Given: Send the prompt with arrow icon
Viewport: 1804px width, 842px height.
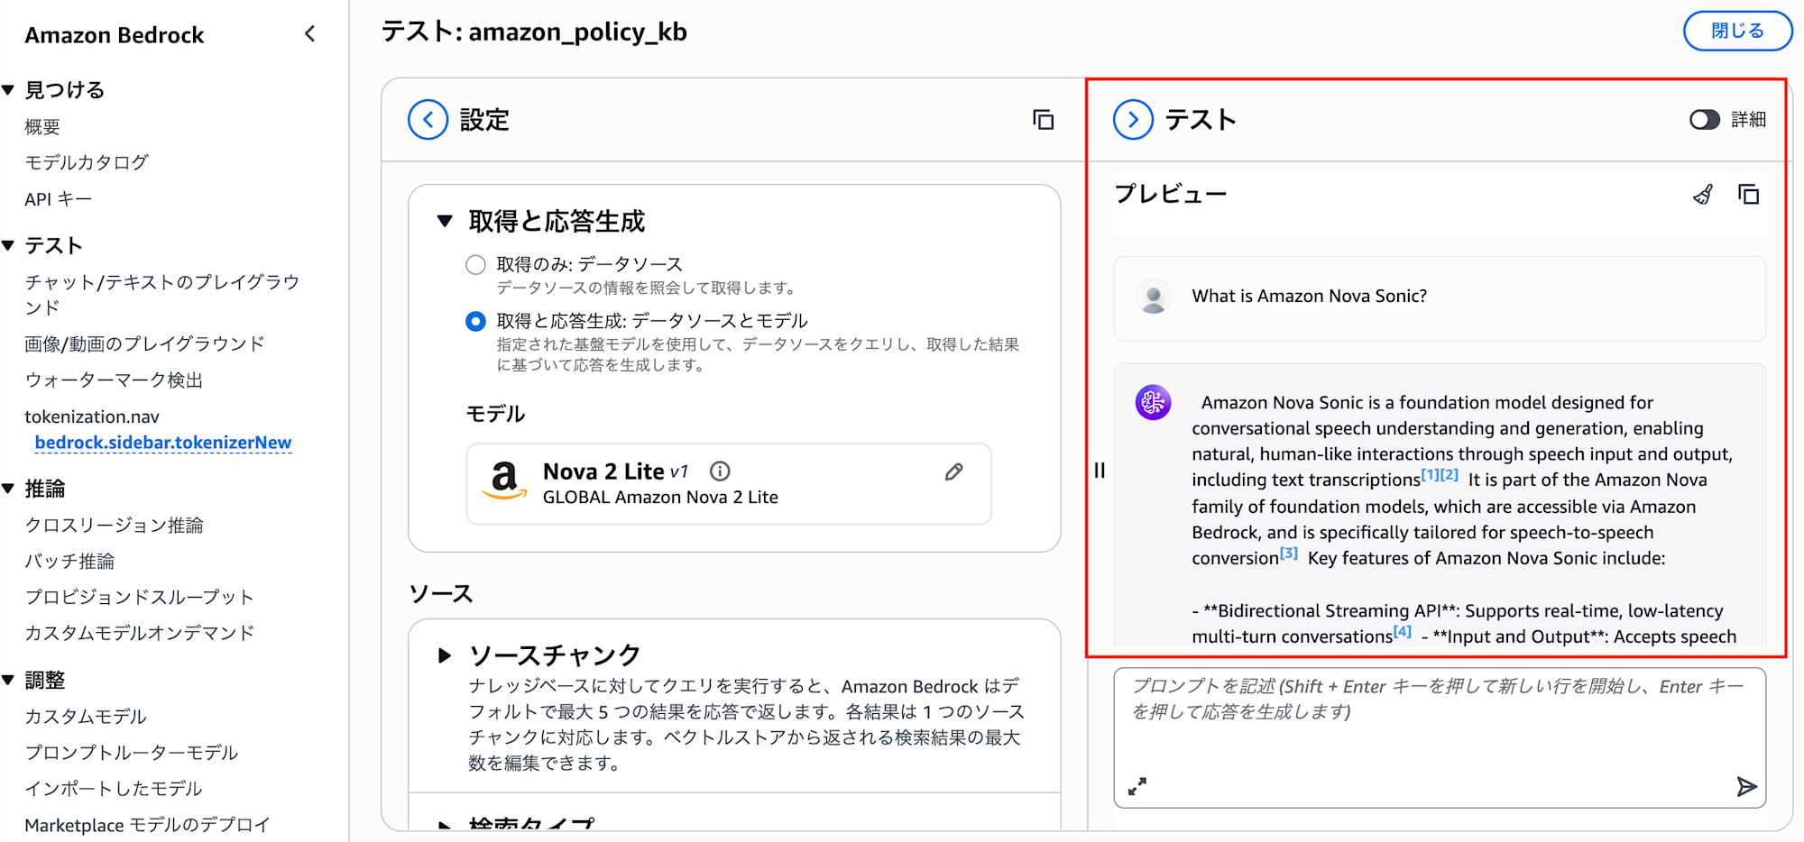Looking at the screenshot, I should (x=1746, y=786).
